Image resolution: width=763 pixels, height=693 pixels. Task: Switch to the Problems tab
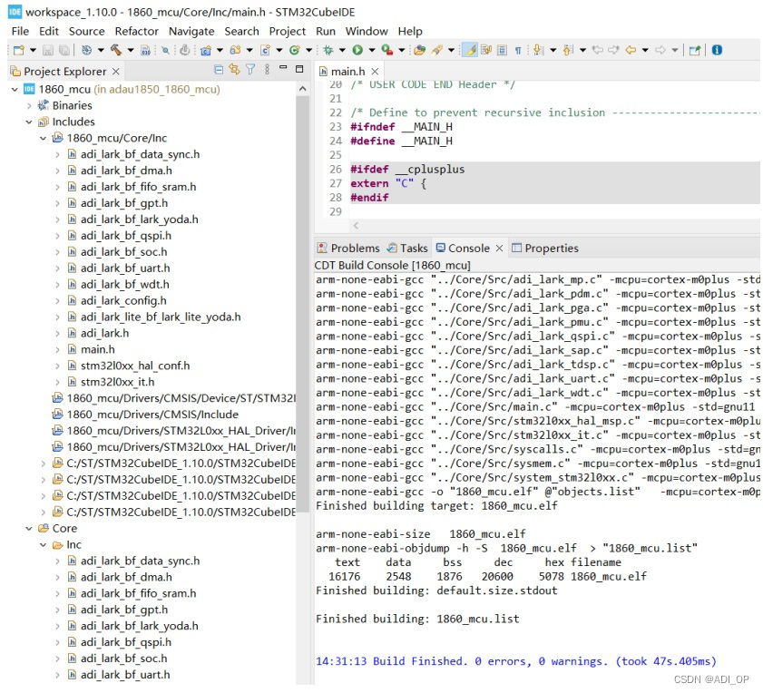[x=348, y=249]
